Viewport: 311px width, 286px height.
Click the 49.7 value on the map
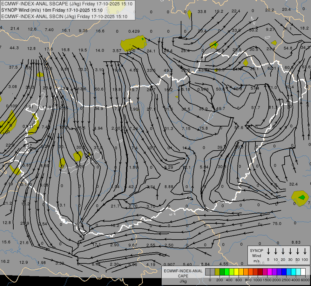click(x=220, y=109)
